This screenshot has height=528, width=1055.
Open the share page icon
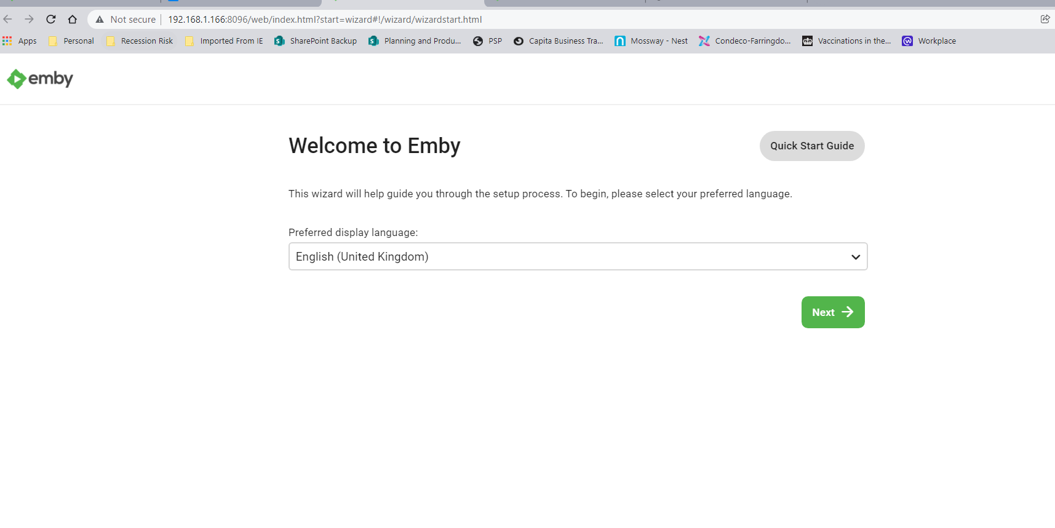tap(1045, 19)
